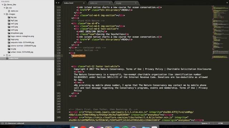Image resolution: width=229 pixels, height=128 pixels.
Task: Collapse the Demo_Site folder arrow
Action: point(3,5)
